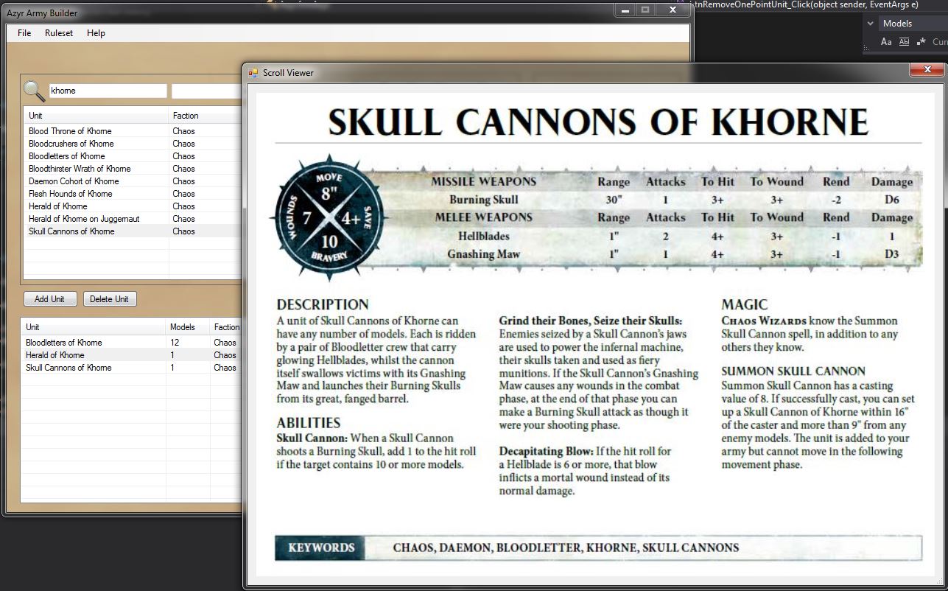The height and width of the screenshot is (591, 948).
Task: Open the File menu
Action: coord(24,33)
